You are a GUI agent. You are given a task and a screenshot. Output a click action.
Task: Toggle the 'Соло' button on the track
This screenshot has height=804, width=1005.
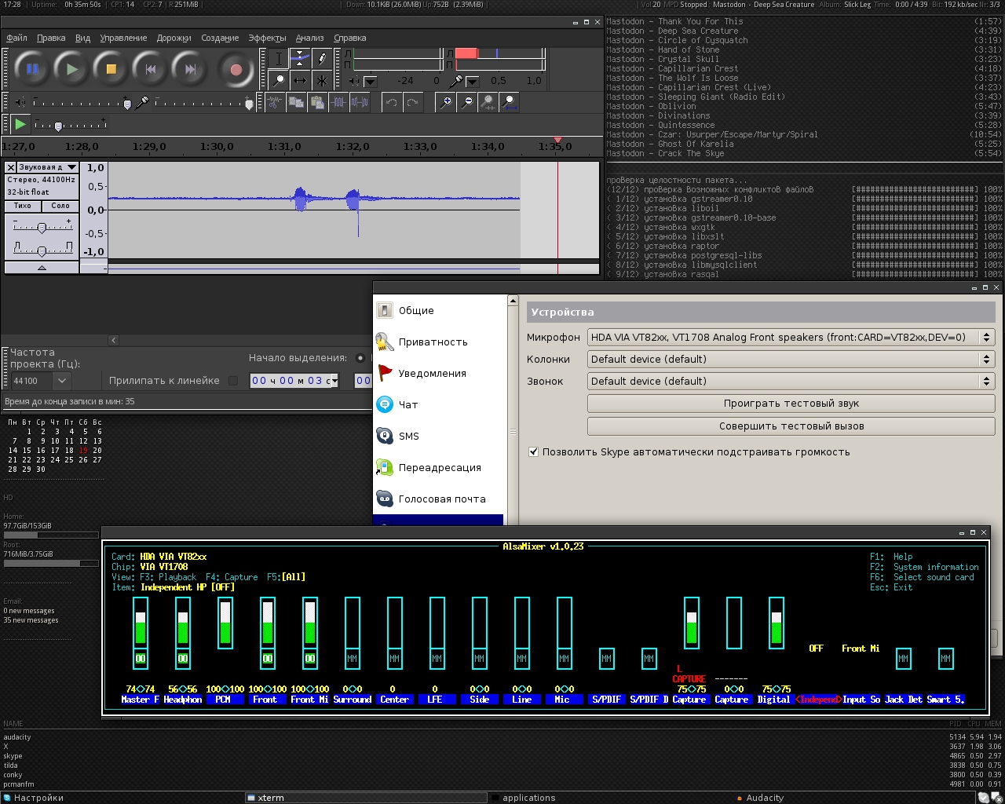[x=60, y=206]
